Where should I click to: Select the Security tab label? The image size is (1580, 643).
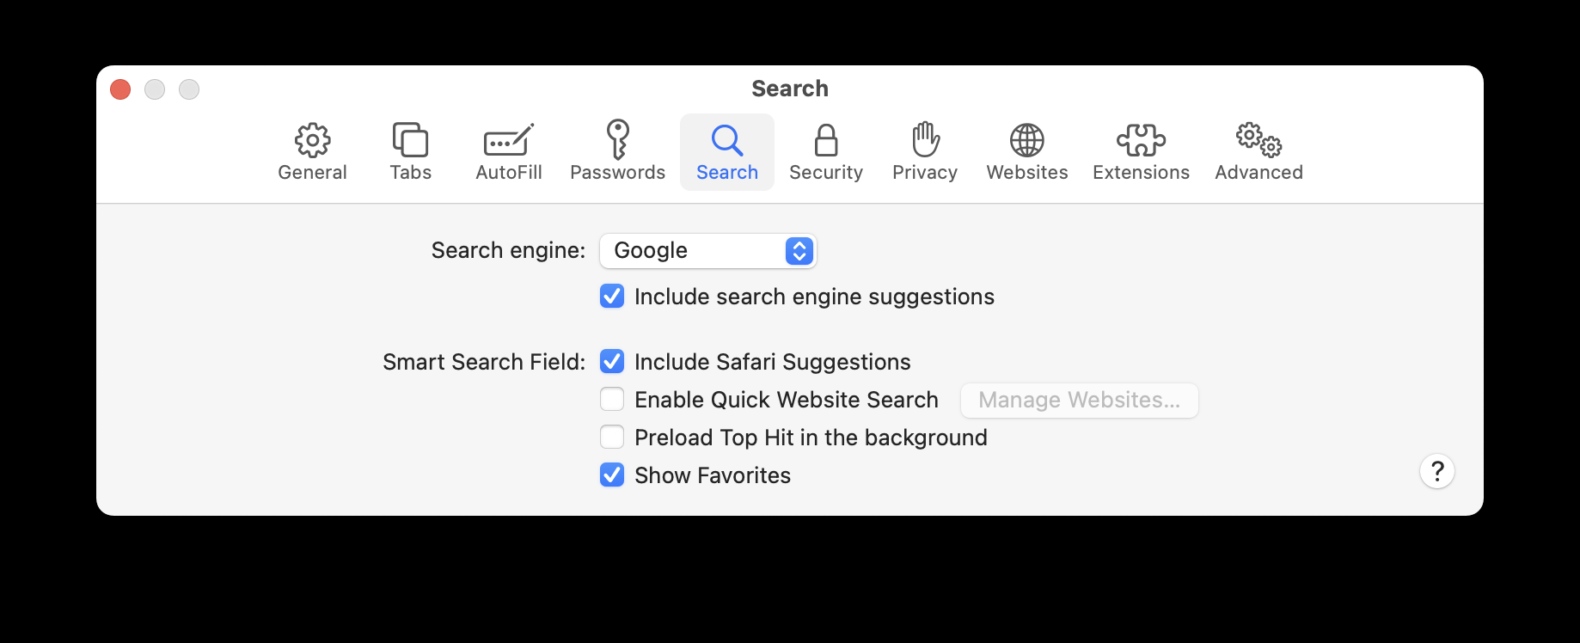[x=825, y=171]
